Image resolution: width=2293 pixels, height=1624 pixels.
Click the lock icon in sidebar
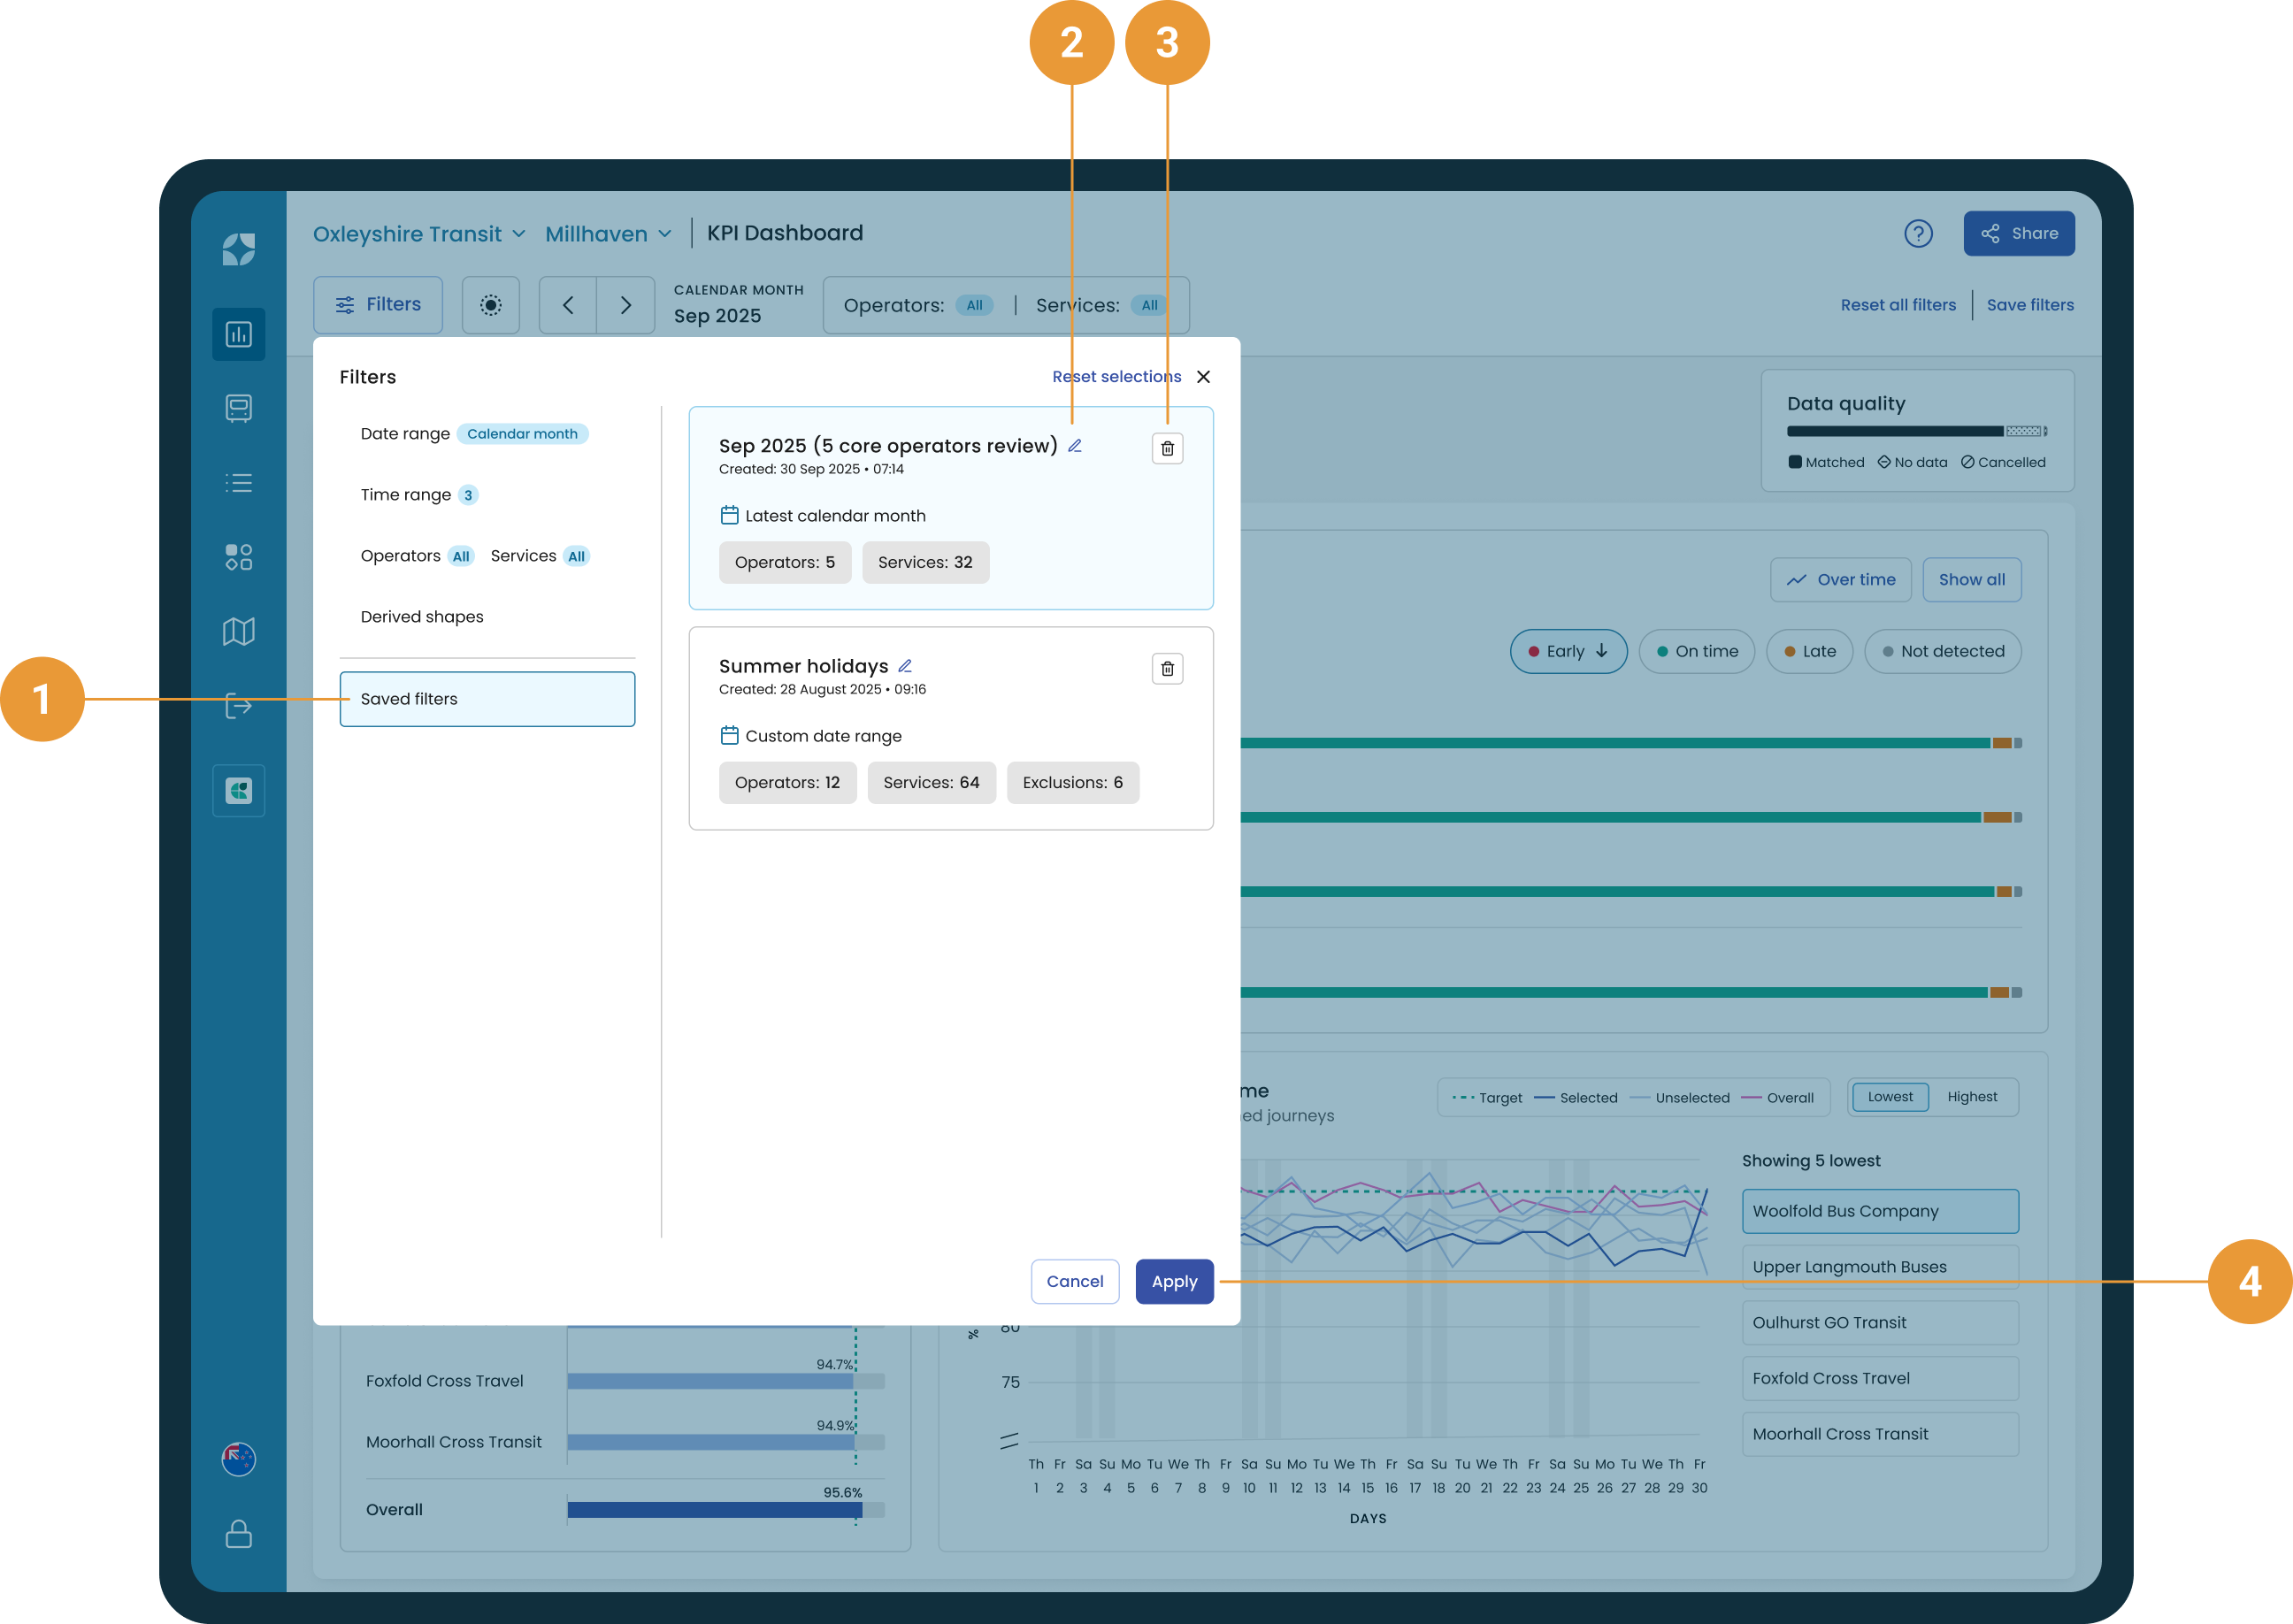(x=238, y=1533)
